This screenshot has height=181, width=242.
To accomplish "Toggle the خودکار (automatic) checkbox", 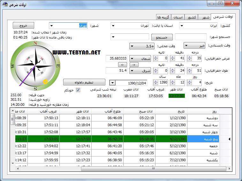I will click(78, 90).
